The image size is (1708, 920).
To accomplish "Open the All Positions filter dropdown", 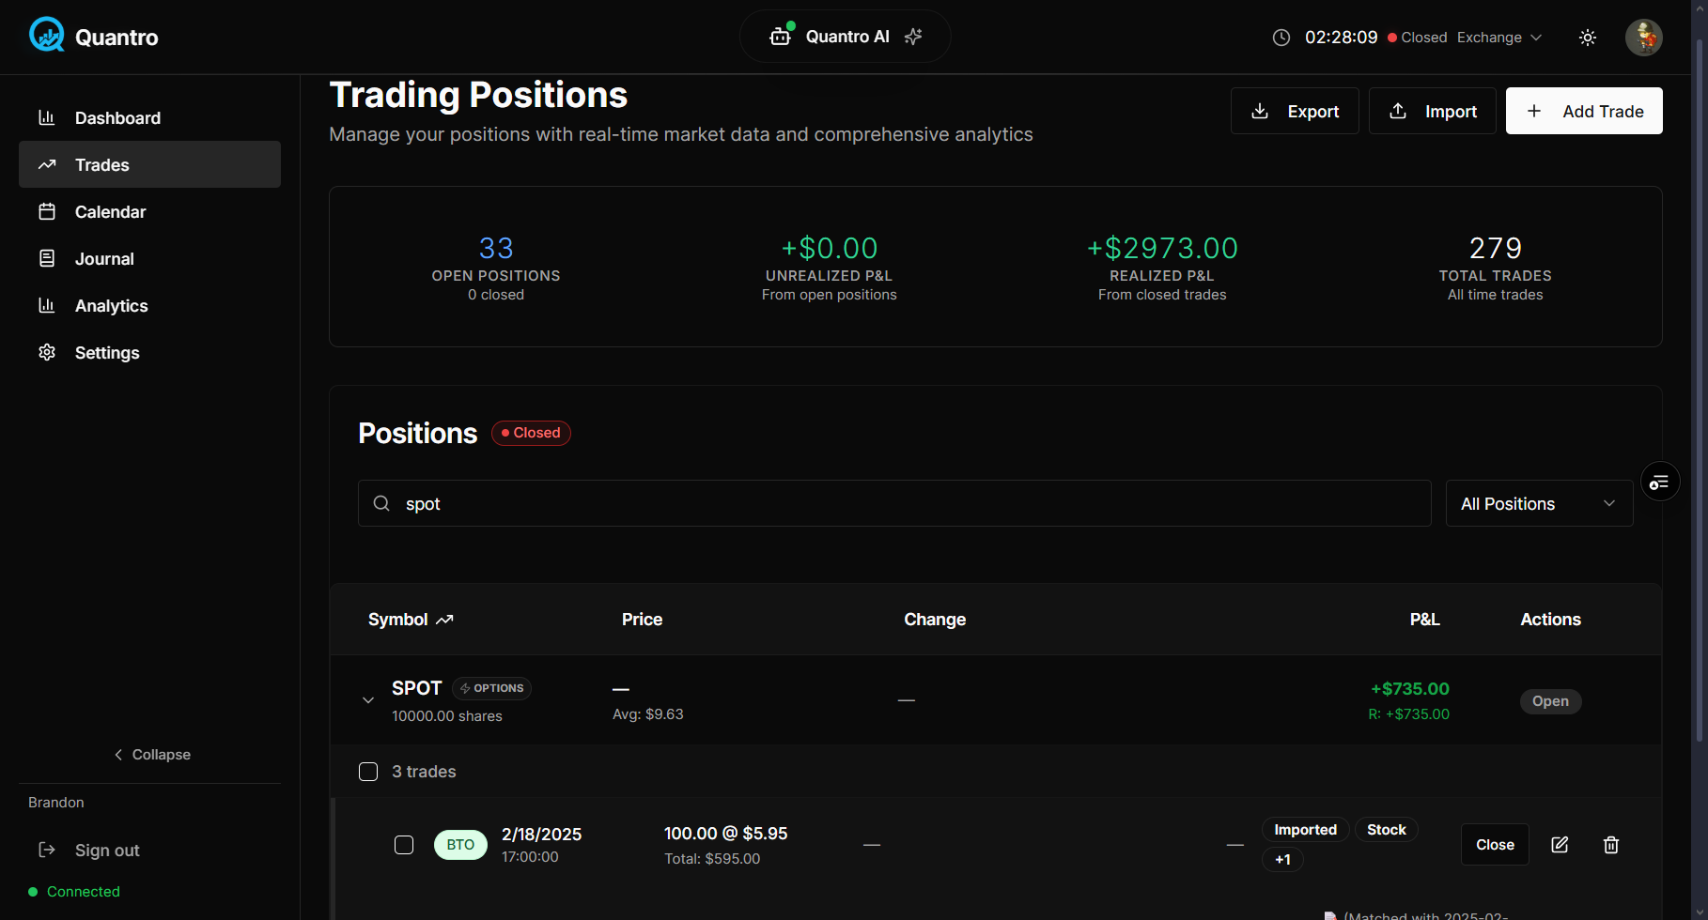I will coord(1539,503).
